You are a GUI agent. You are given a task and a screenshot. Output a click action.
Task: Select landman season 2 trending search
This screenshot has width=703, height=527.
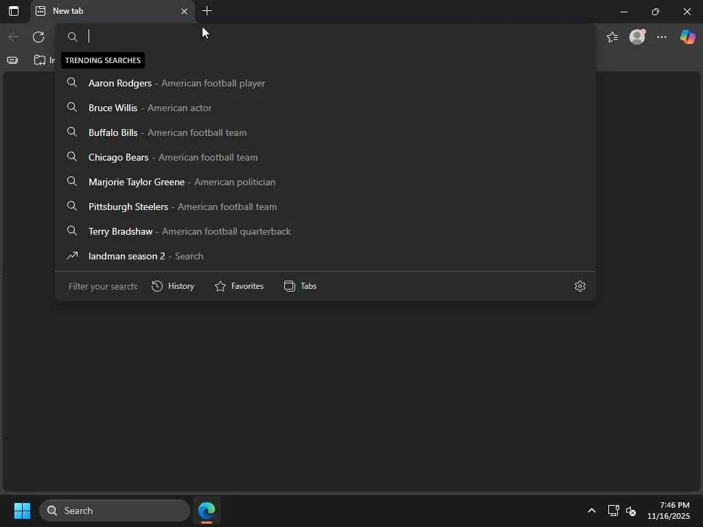click(x=325, y=256)
